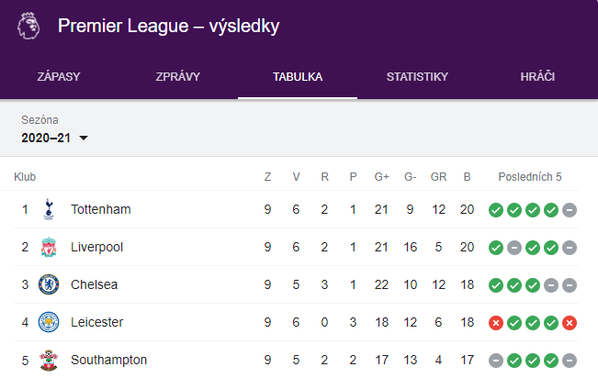Open the Southampton team link
This screenshot has width=598, height=389.
108,360
